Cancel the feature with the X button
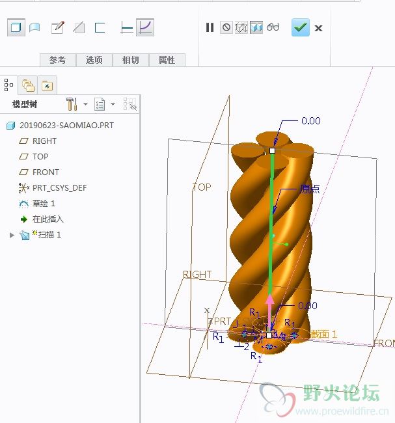The width and height of the screenshot is (395, 423). 318,28
